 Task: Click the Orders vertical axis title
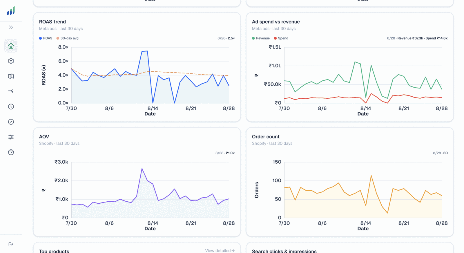(257, 190)
